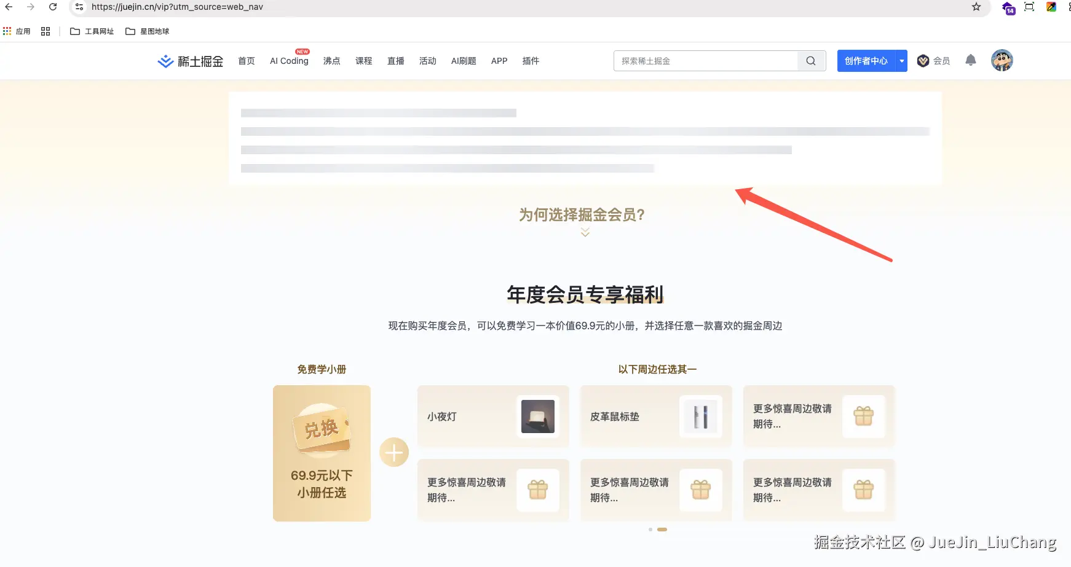Click the gift box icon on 更多惊喜周边 card
This screenshot has width=1071, height=567.
(x=864, y=416)
